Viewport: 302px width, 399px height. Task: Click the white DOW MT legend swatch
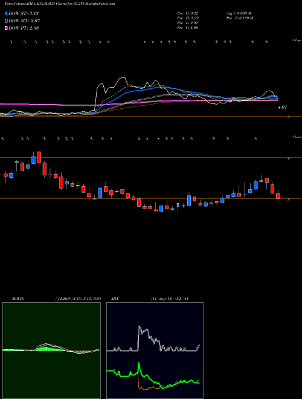[6, 21]
